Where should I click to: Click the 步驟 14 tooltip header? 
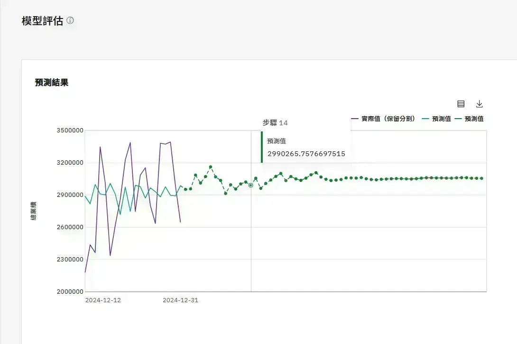[275, 123]
